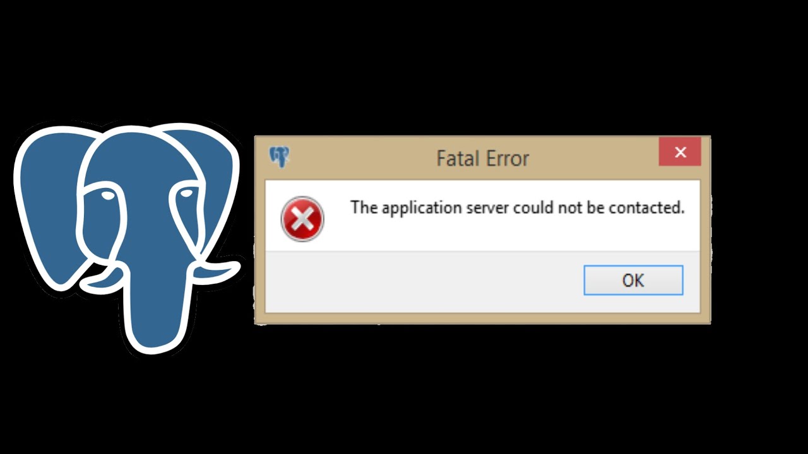This screenshot has width=808, height=454.
Task: Click the OK button in the dialog
Action: [633, 280]
